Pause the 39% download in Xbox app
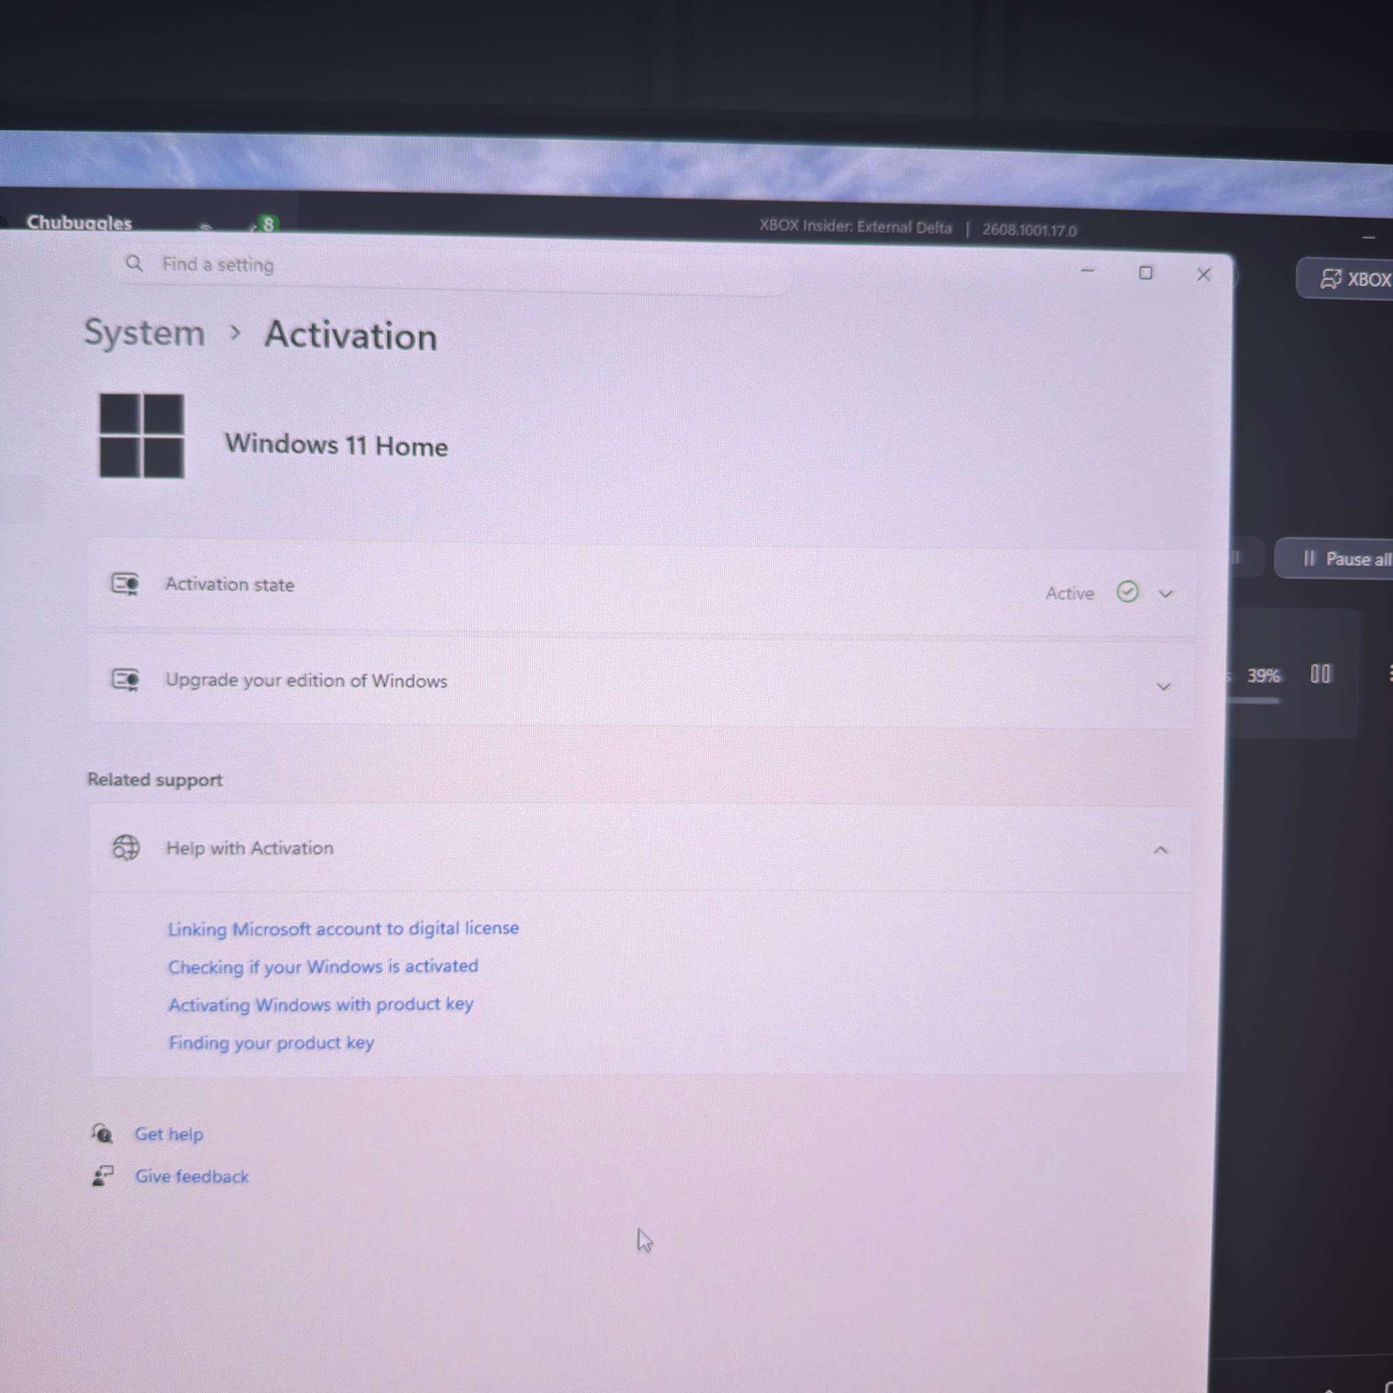The width and height of the screenshot is (1393, 1393). click(x=1320, y=674)
